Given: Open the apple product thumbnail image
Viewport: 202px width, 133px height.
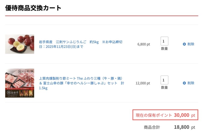Looking at the screenshot, I should coord(20,44).
